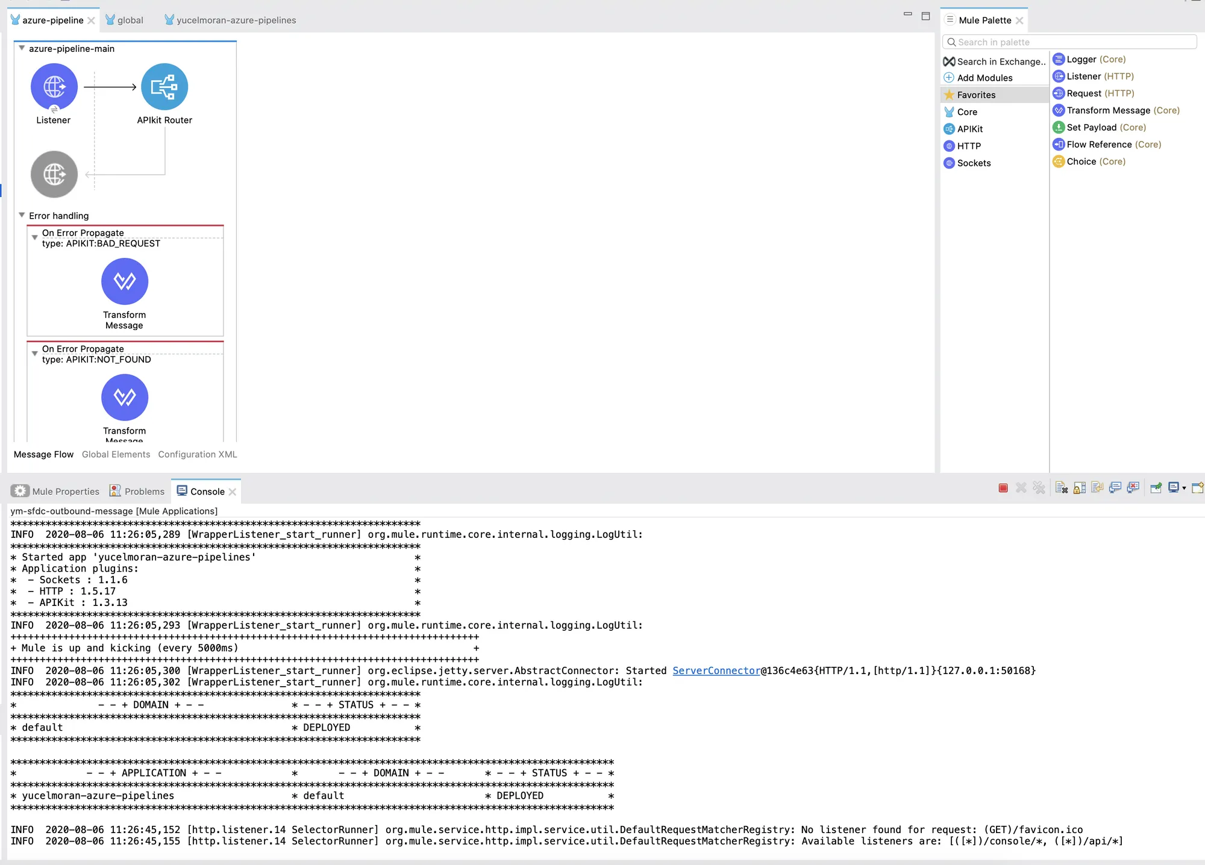The width and height of the screenshot is (1205, 865).
Task: Select the grey response Listener icon
Action: point(54,174)
